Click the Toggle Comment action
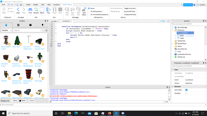 click(130, 8)
